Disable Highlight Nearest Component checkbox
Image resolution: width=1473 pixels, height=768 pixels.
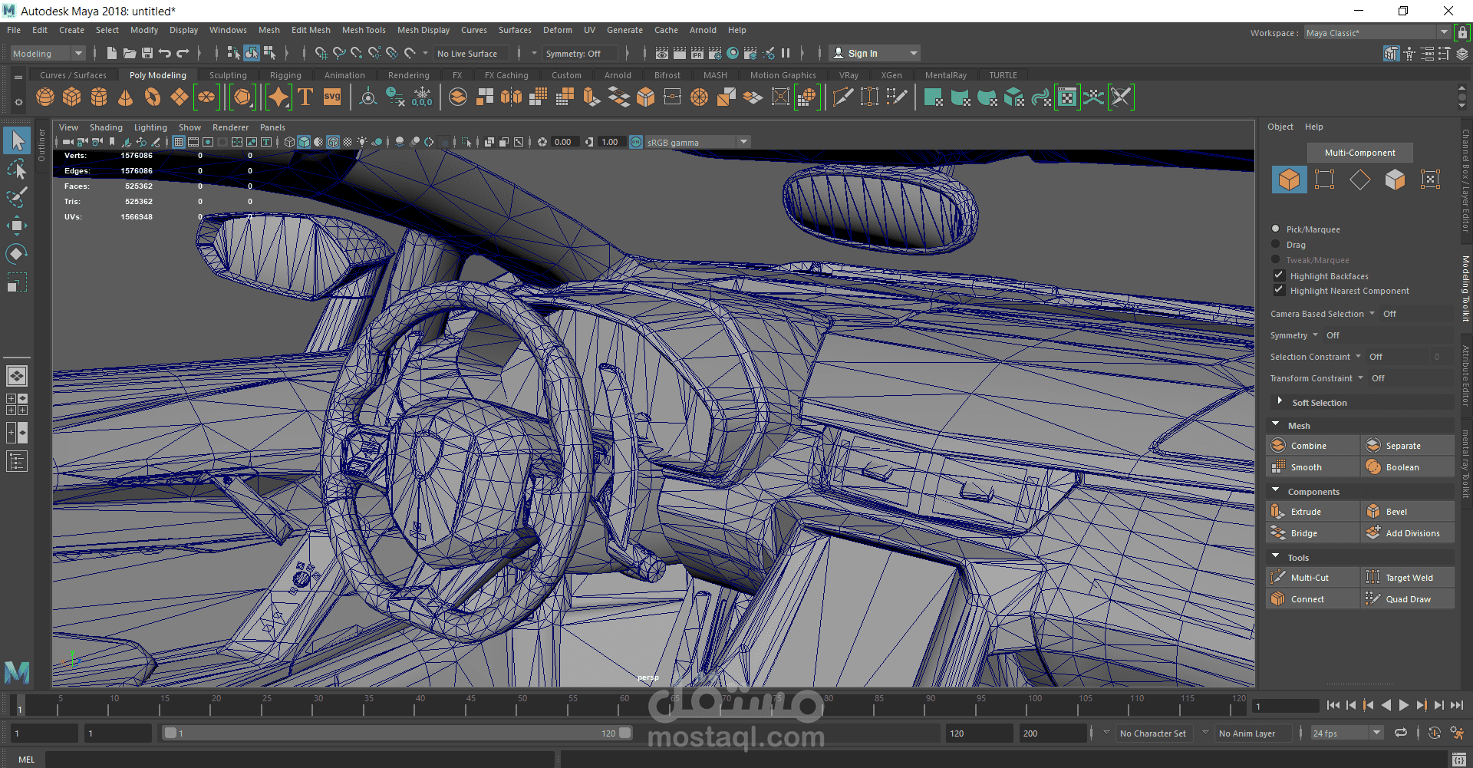[x=1279, y=290]
